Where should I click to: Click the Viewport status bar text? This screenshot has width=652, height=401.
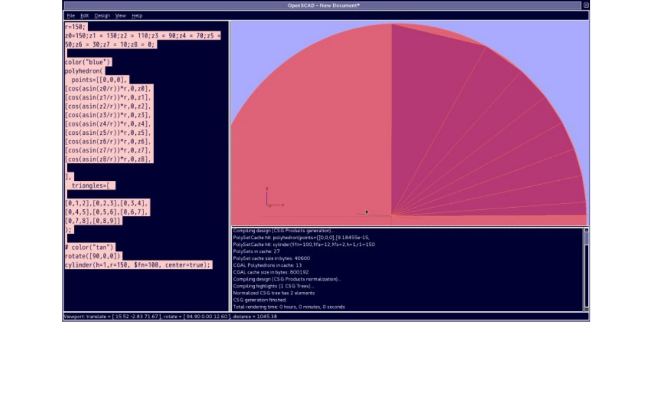click(170, 317)
